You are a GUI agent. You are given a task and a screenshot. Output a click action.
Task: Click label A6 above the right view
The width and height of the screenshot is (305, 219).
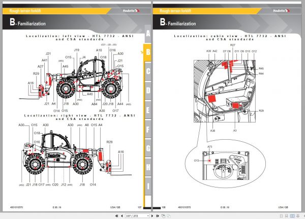tap(87, 125)
